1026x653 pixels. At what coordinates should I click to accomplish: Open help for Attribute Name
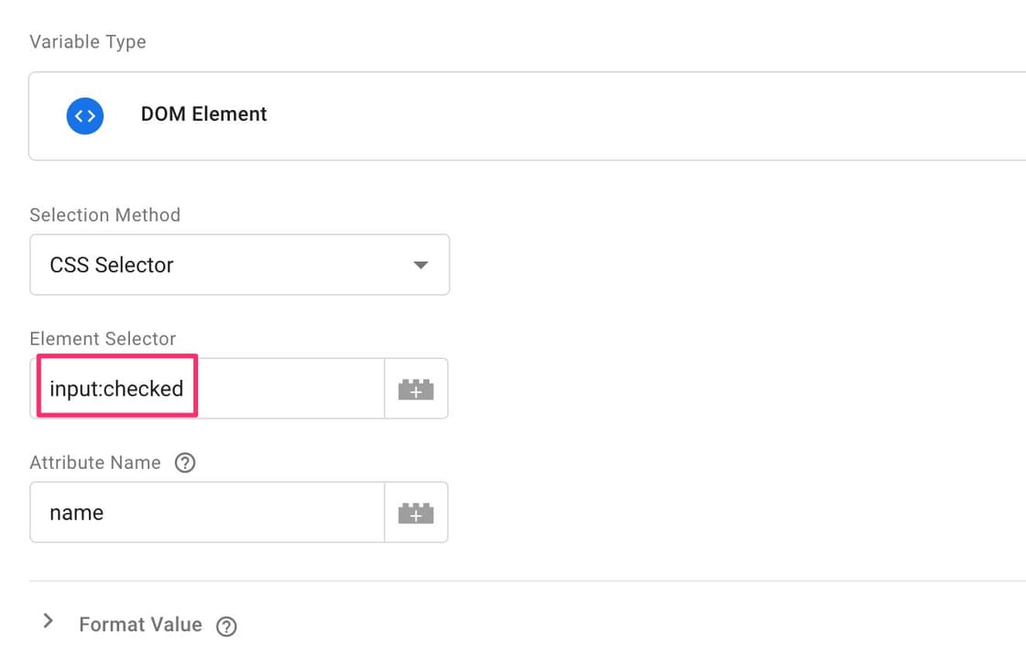[x=185, y=463]
